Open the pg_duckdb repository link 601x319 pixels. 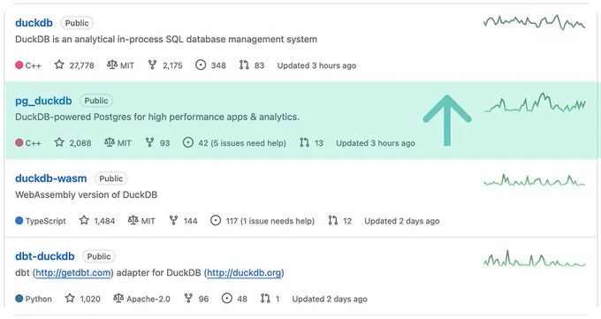coord(43,101)
